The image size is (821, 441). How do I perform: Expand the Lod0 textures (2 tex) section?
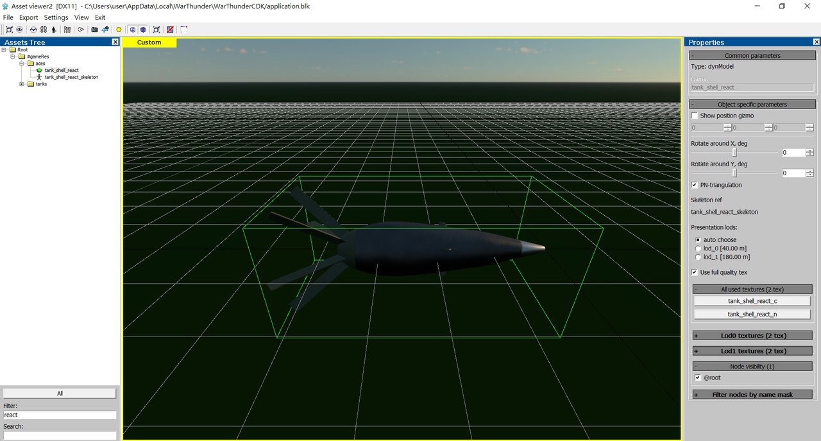pos(752,335)
